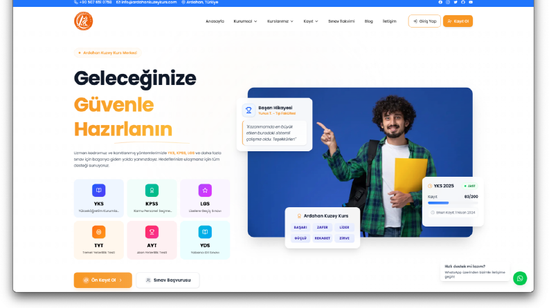Click the clock icon next to YKS 2025

click(430, 186)
